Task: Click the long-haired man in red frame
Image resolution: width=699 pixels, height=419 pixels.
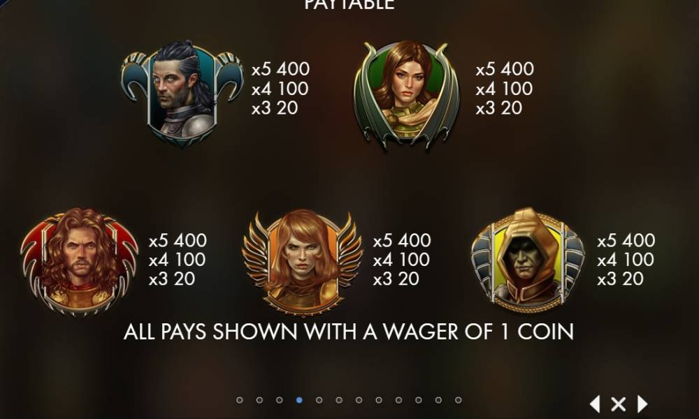Action: (80, 261)
